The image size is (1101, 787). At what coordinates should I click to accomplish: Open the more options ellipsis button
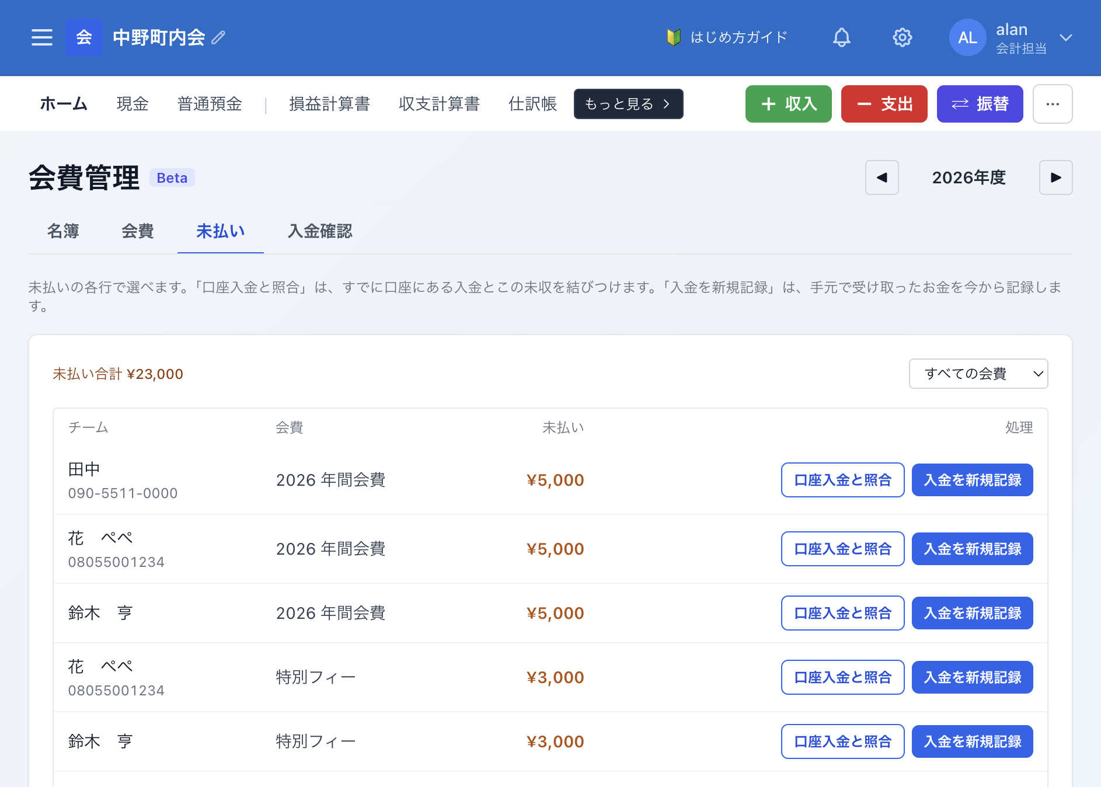tap(1053, 104)
